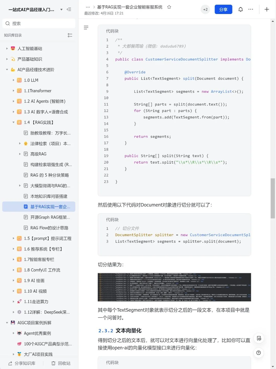Click gear icon of 1.12详解 DeepSeek
This screenshot has width=276, height=369.
[x=19, y=312]
